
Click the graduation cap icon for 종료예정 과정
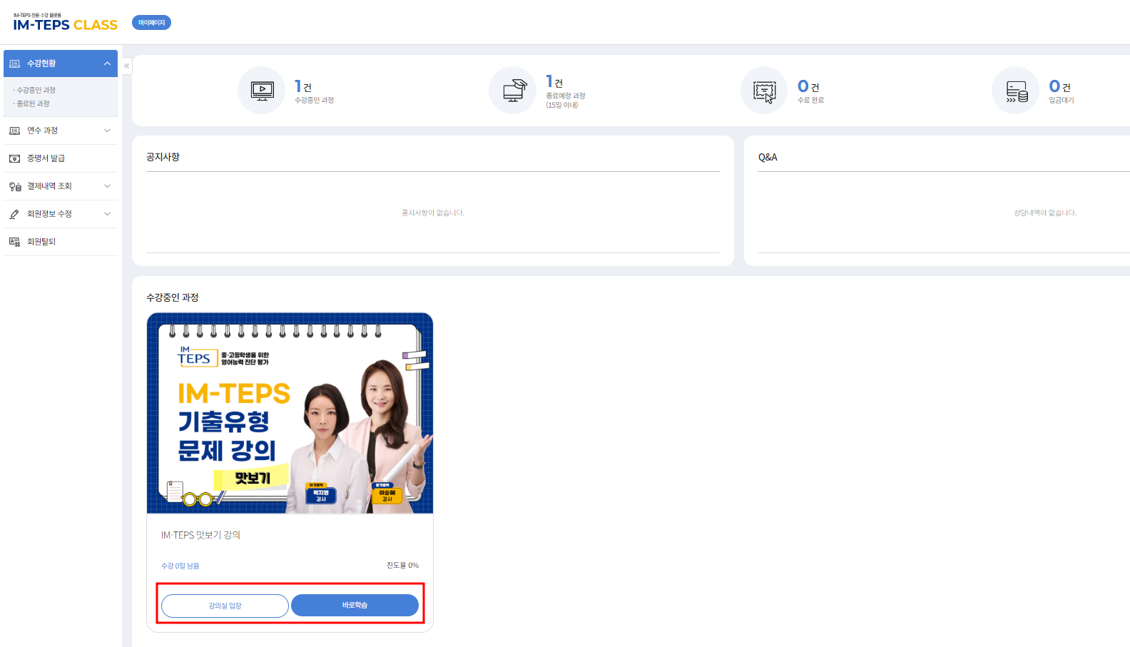(x=513, y=91)
